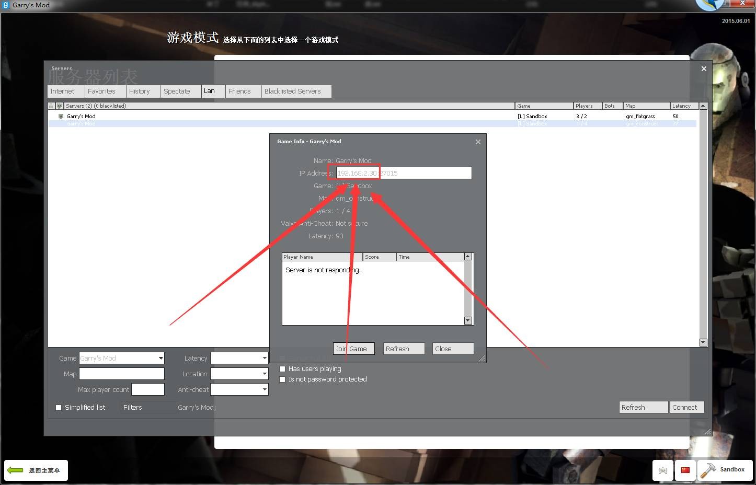Open the Anti-cheat filter dropdown
Viewport: 756px width, 485px height.
[x=264, y=389]
